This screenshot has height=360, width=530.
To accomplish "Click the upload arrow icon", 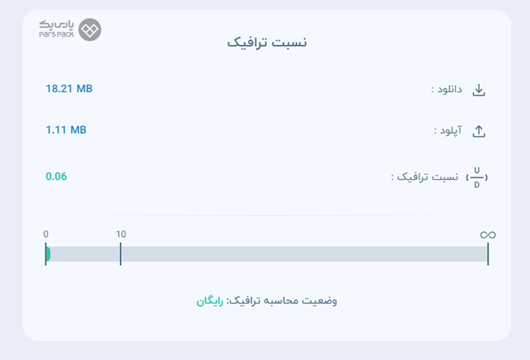I will click(x=479, y=131).
